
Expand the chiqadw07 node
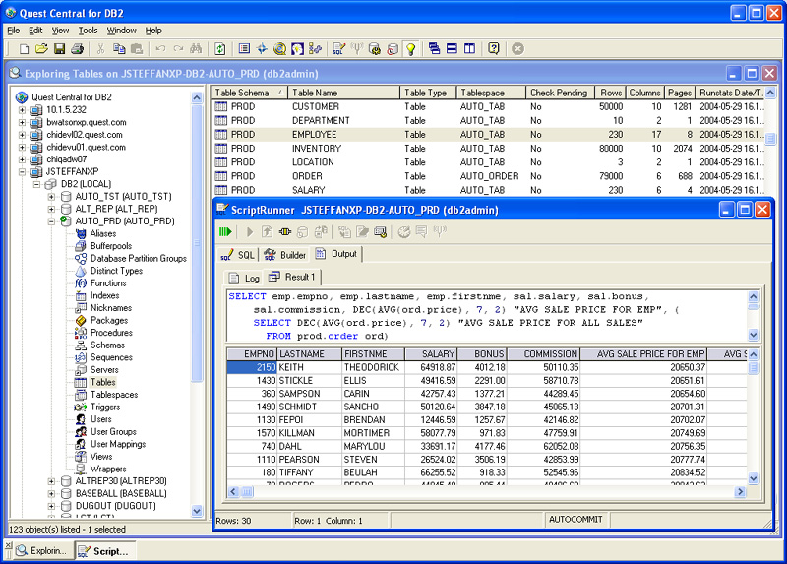click(22, 159)
